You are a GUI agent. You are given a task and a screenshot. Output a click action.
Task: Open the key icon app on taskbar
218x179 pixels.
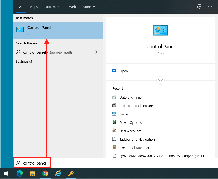click(71, 173)
